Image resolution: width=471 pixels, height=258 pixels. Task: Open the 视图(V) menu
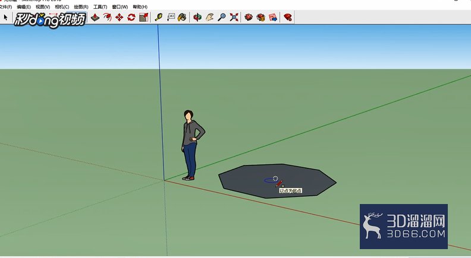click(43, 7)
